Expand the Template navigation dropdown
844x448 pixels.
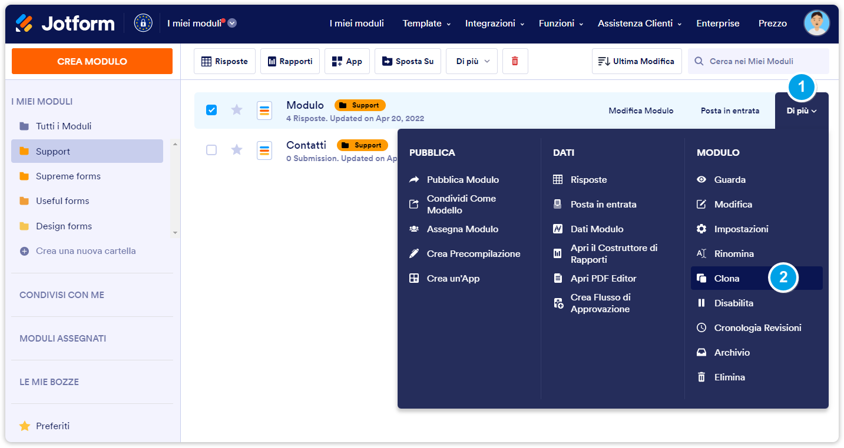(x=427, y=24)
